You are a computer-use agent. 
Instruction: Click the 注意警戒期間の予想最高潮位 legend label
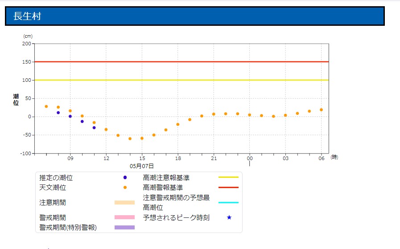(x=176, y=202)
